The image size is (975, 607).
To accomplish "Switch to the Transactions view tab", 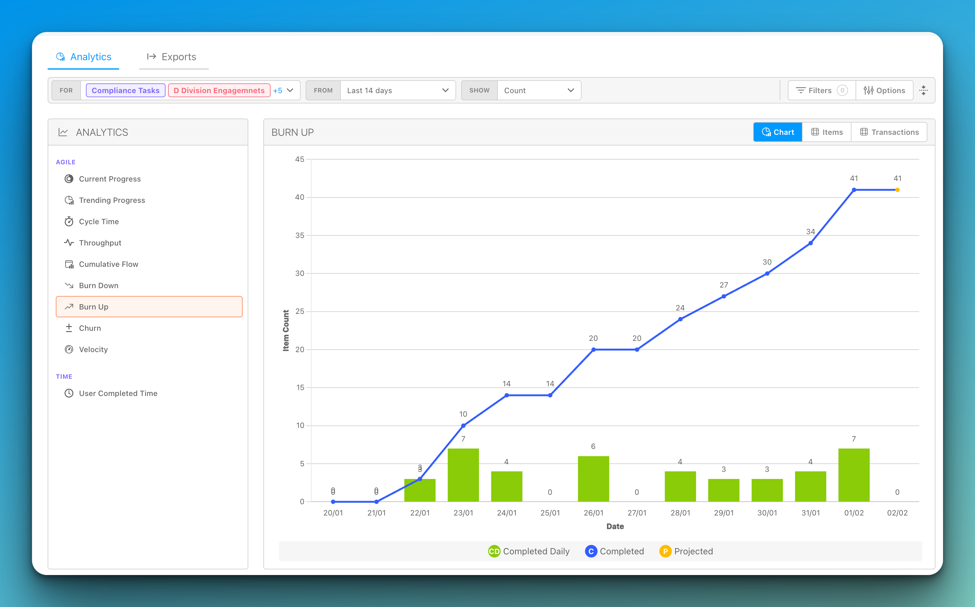I will 889,132.
